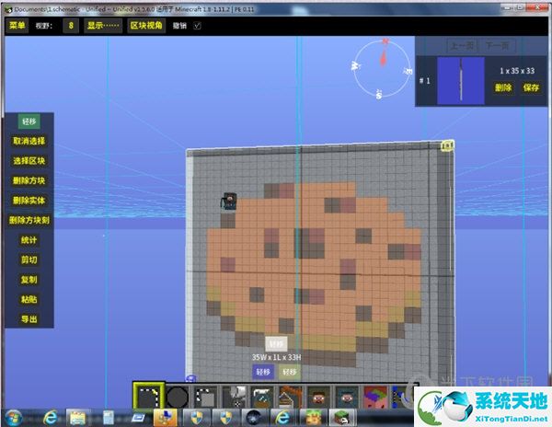Open the orange-highlighted taskbar application
Viewport: 552px width, 427px height.
pos(166,418)
